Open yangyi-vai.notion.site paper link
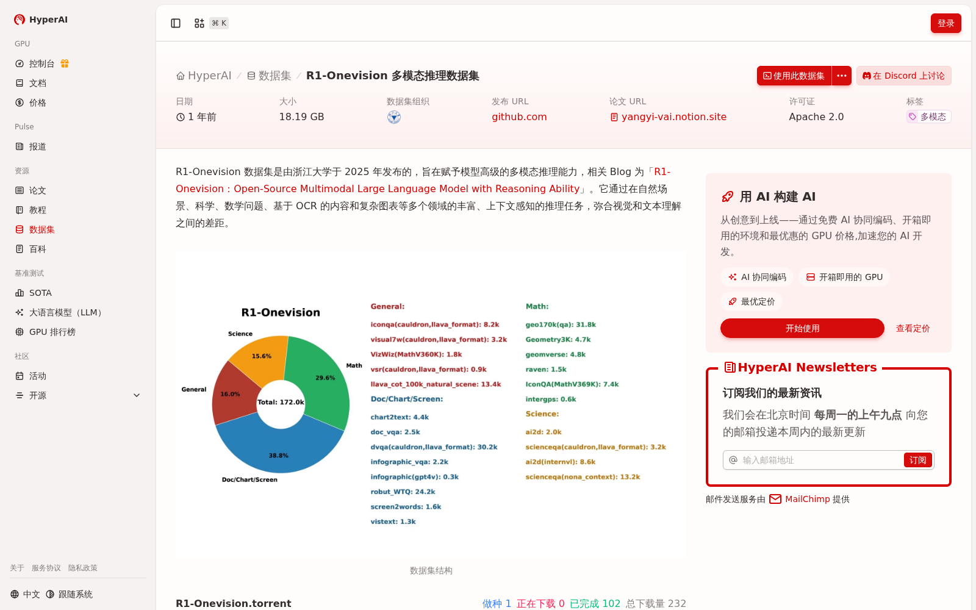The image size is (976, 610). pyautogui.click(x=668, y=117)
